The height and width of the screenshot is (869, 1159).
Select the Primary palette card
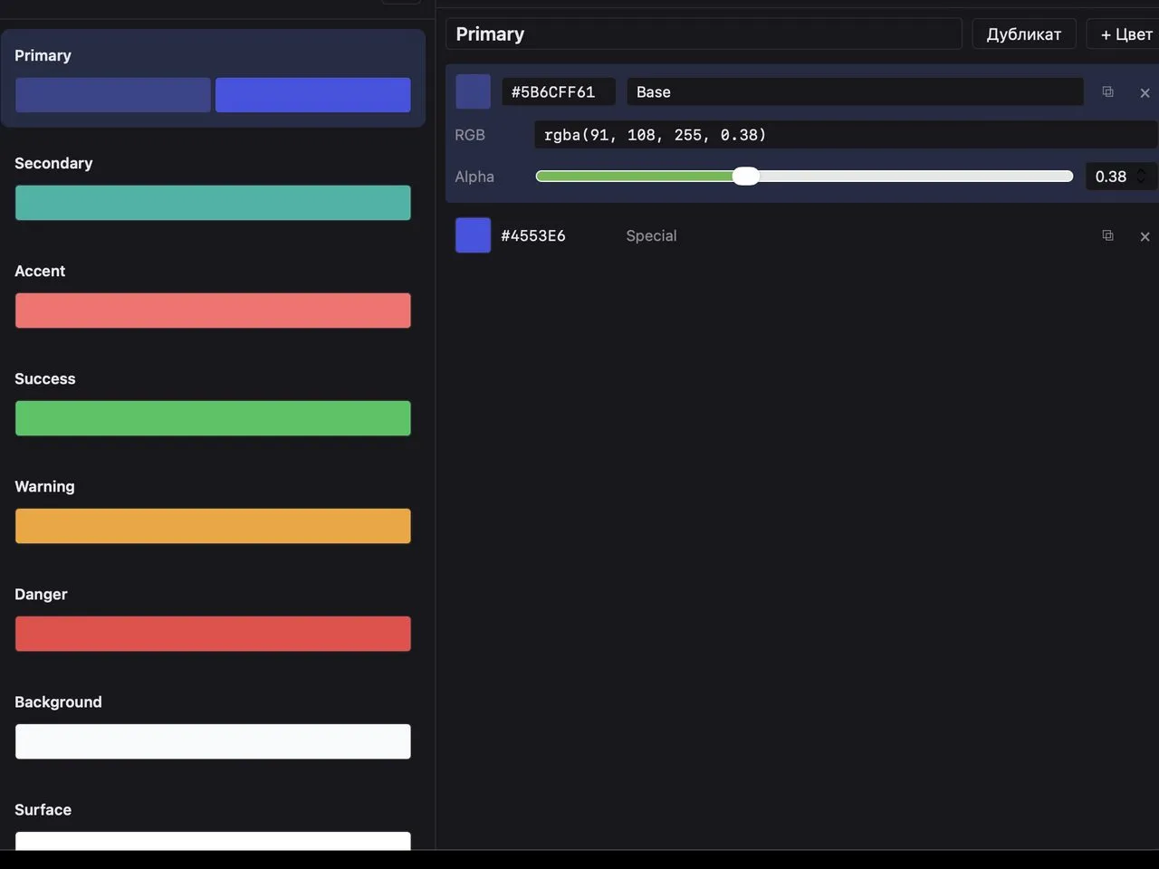213,78
